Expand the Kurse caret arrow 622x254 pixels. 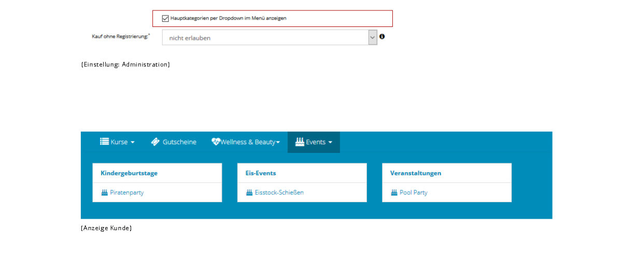133,143
